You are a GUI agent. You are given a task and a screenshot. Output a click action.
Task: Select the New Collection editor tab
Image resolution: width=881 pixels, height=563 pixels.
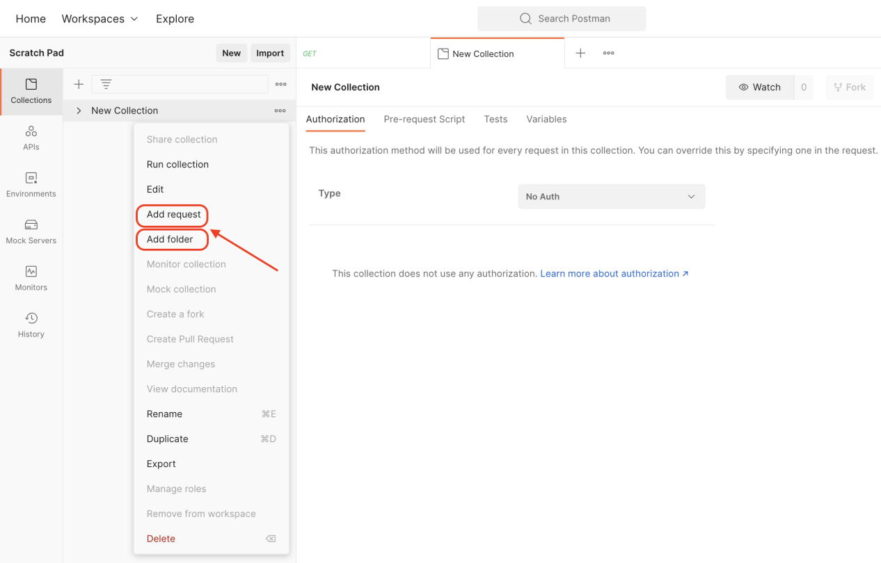tap(497, 54)
